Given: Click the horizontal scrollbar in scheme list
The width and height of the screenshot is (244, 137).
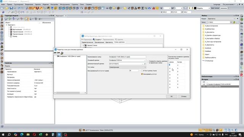Looking at the screenshot, I should point(68,93).
